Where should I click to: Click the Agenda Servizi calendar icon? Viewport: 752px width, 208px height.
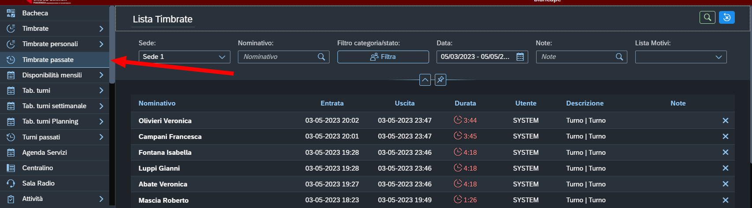(x=11, y=153)
